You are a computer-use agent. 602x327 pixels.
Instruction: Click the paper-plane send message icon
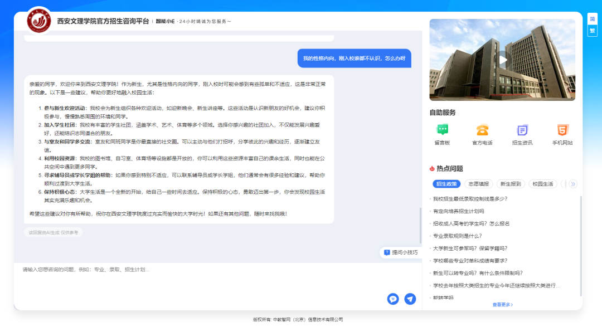410,299
